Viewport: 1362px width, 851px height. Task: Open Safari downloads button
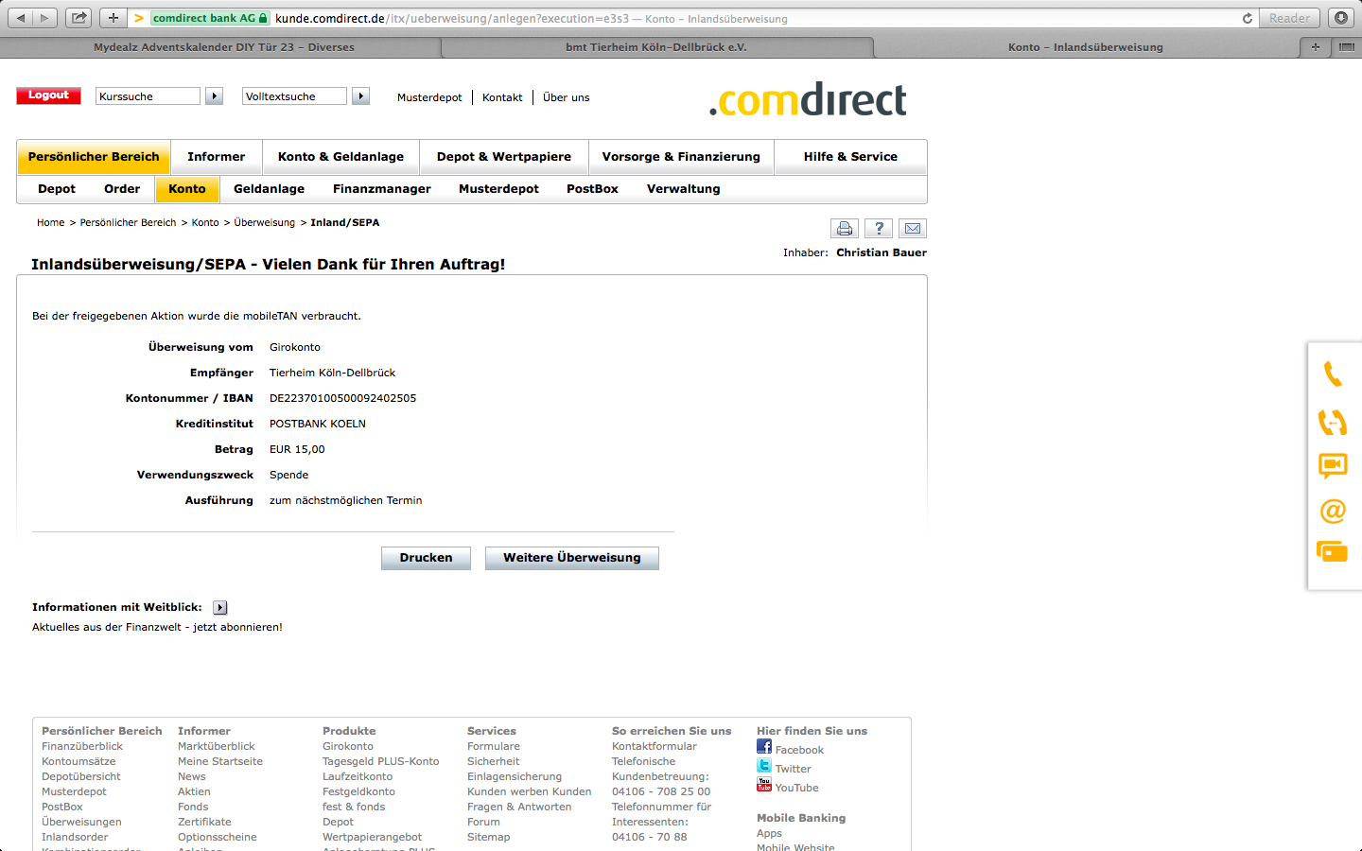[x=1341, y=18]
